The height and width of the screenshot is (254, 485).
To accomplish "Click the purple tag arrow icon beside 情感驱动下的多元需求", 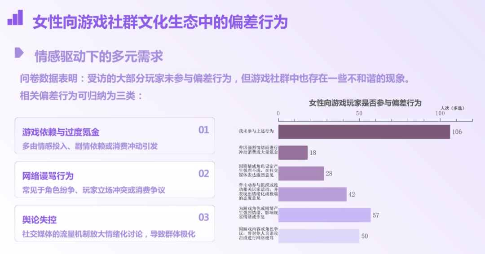I will click(19, 53).
